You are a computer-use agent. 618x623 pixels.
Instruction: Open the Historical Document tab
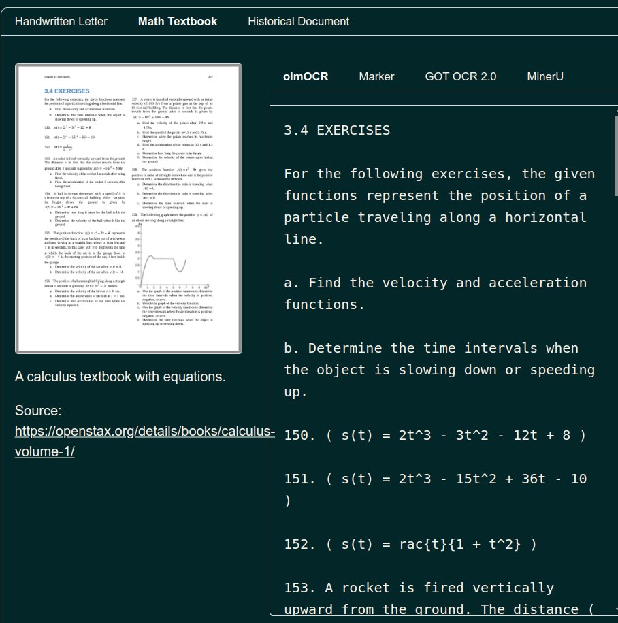click(x=298, y=21)
